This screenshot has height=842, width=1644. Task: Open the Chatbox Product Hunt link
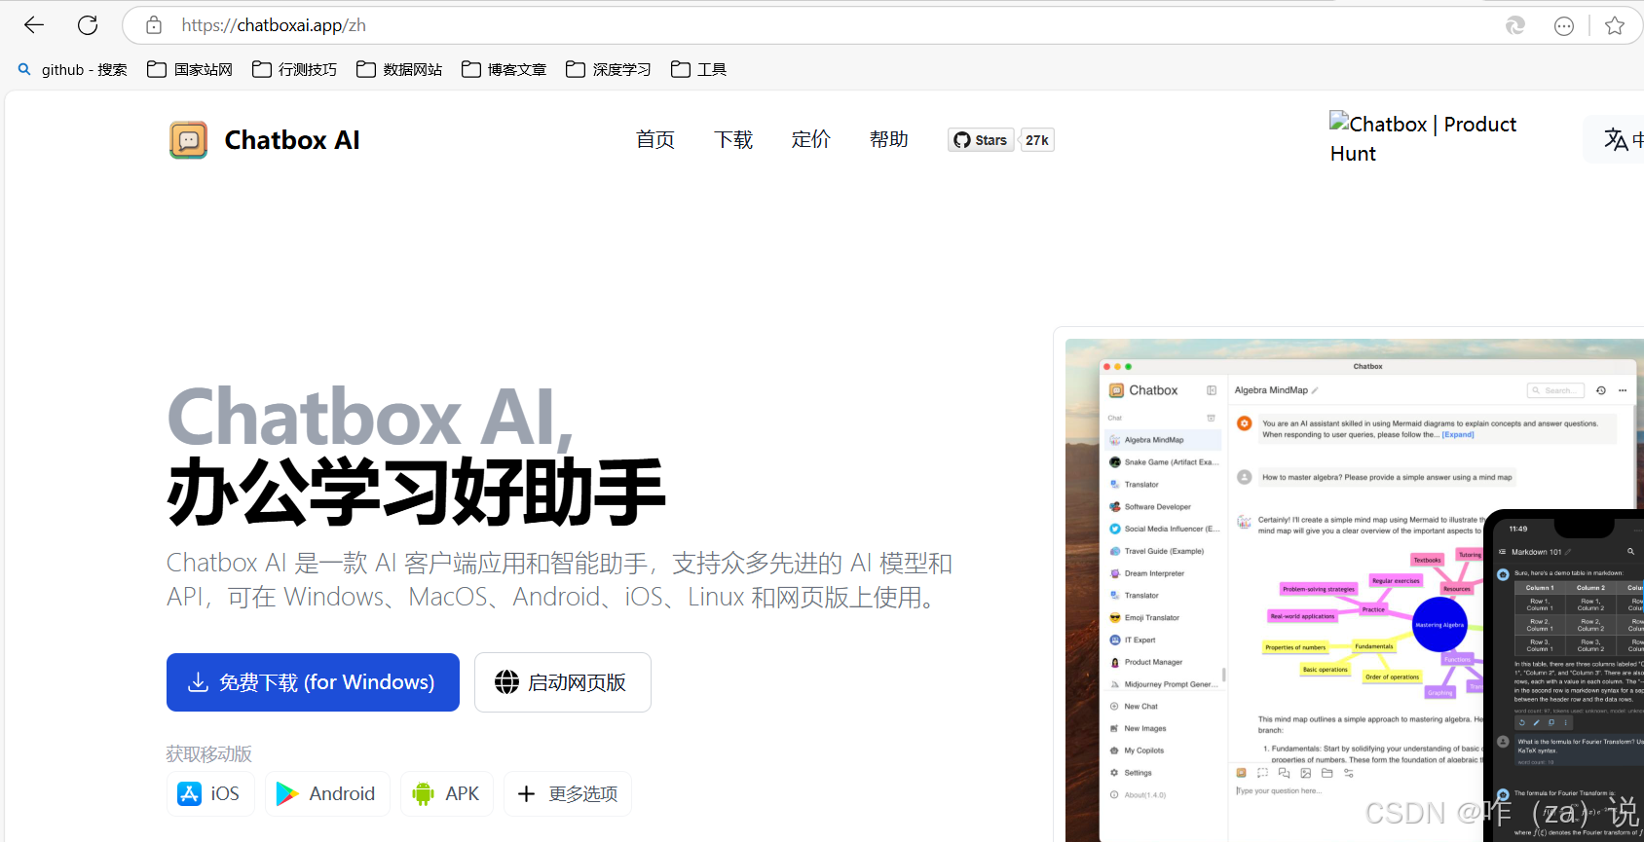[1424, 138]
